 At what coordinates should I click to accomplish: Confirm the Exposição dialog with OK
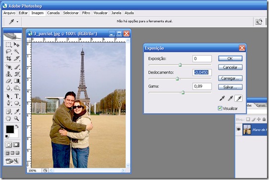[230, 58]
